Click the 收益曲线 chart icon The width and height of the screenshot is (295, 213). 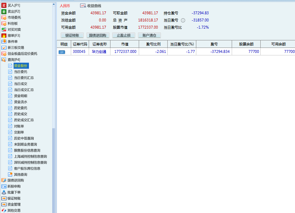(x=83, y=6)
